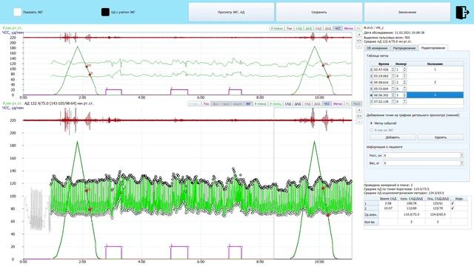Toggle Тон trace in upper chart toolbar
Screen dimensions: 474x266
click(290, 28)
